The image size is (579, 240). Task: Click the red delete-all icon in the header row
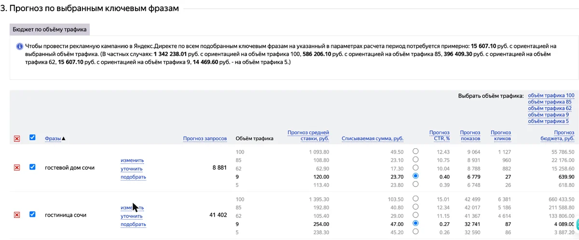pos(17,139)
